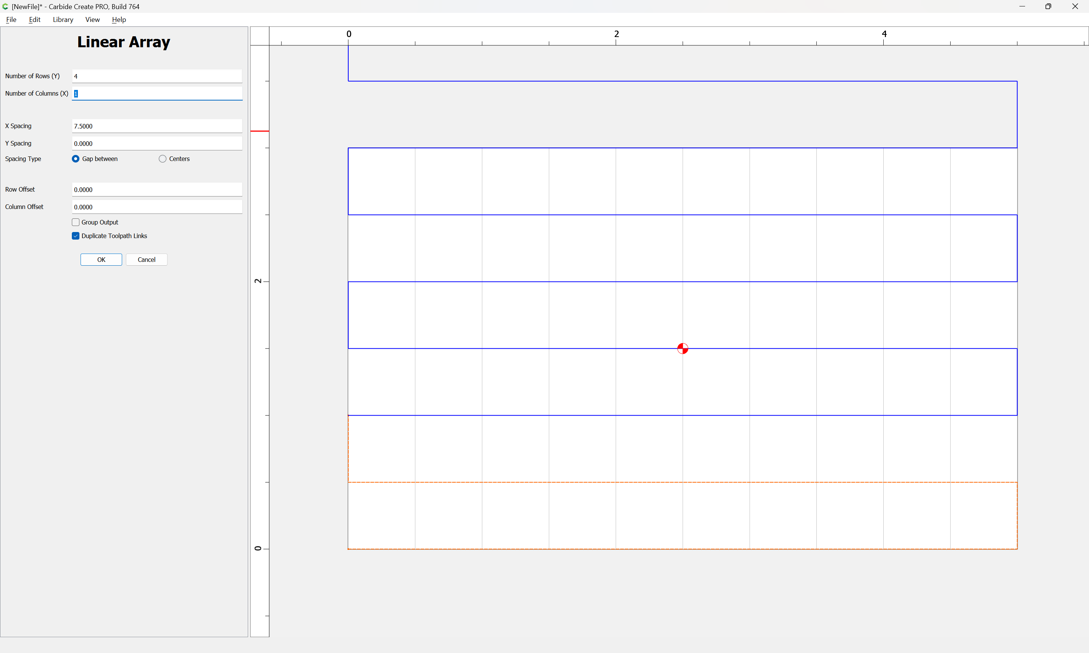This screenshot has height=653, width=1089.
Task: Click the Y Spacing label
Action: click(18, 144)
